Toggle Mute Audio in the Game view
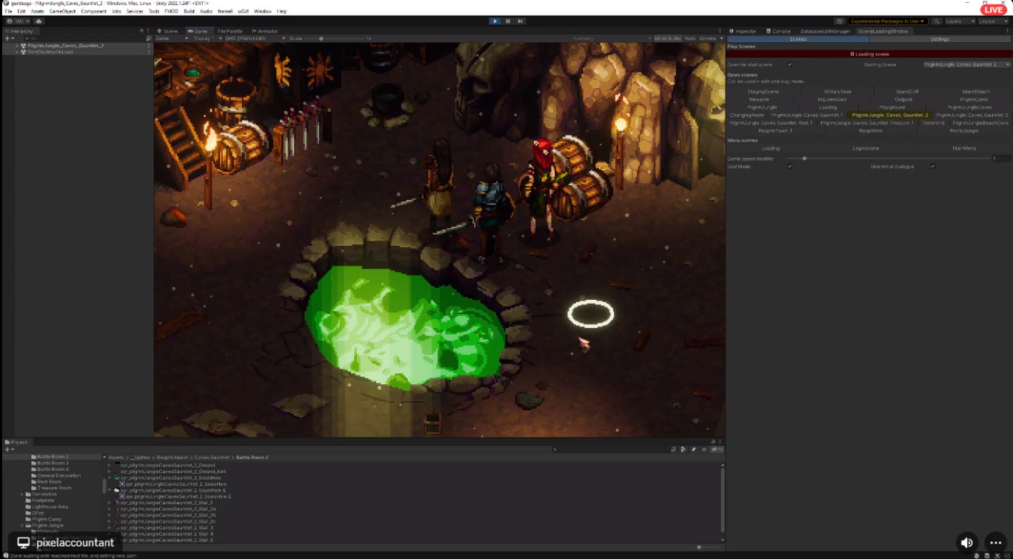This screenshot has width=1013, height=559. tap(667, 38)
